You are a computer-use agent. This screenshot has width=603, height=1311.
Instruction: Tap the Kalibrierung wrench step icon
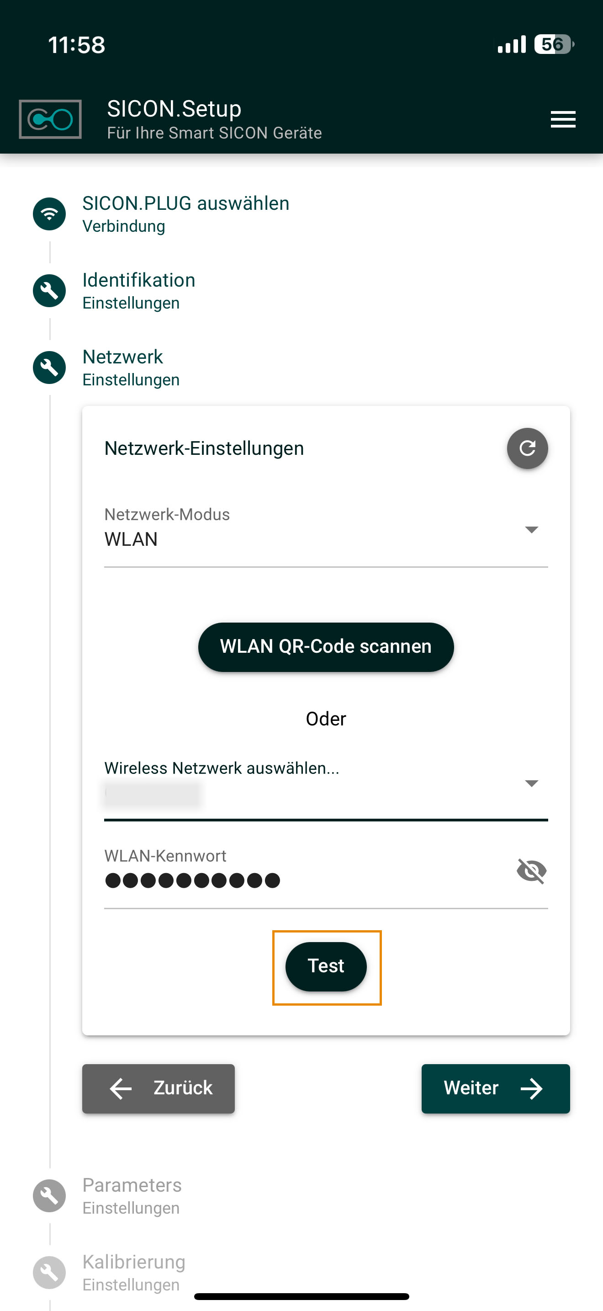49,1272
